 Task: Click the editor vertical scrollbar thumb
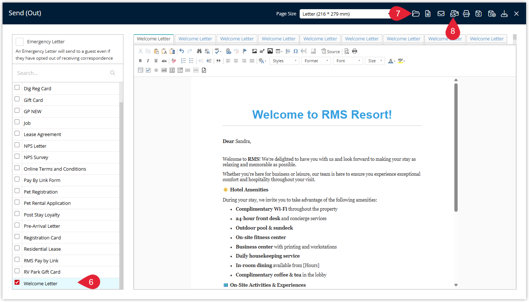tap(456, 147)
